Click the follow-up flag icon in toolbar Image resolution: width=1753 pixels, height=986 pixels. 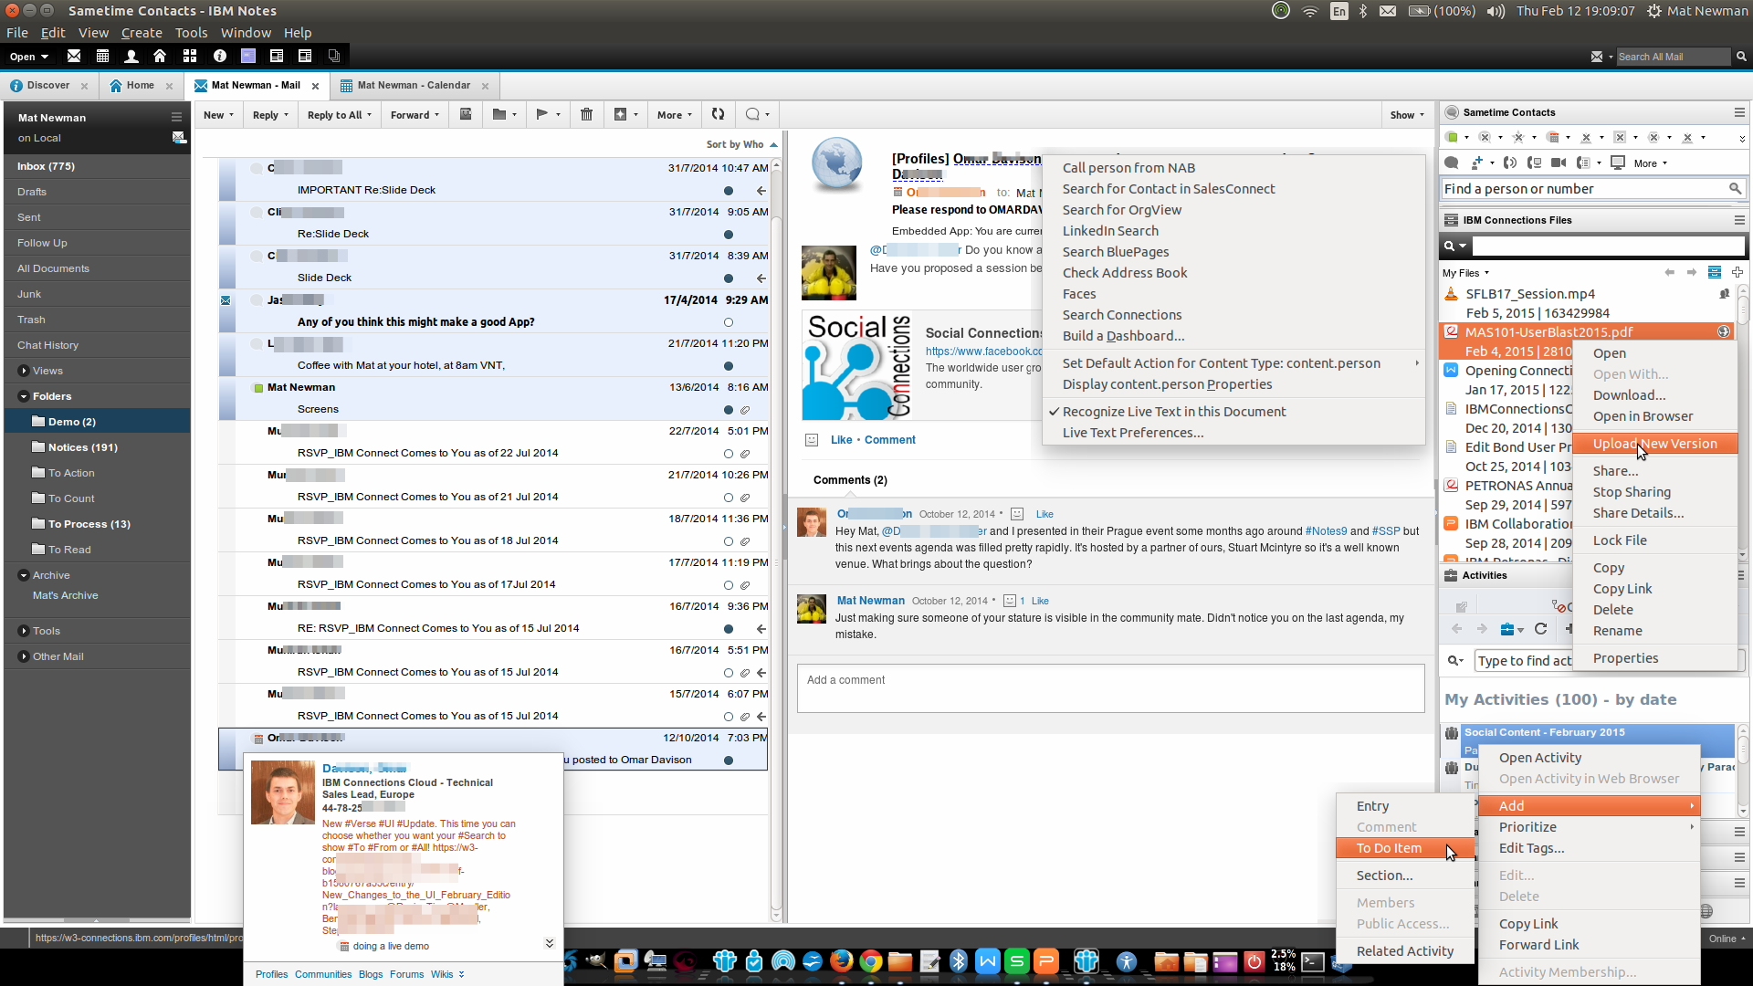pos(542,114)
